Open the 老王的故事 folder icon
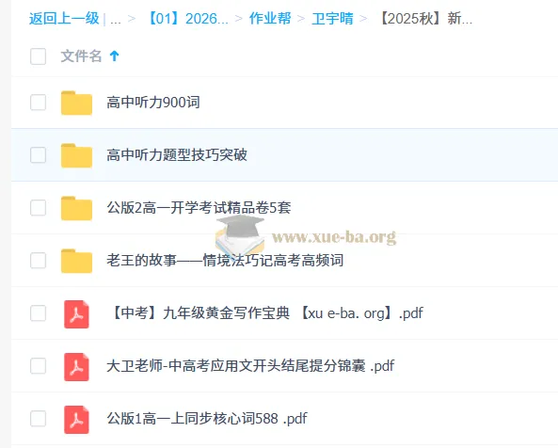 pos(76,261)
